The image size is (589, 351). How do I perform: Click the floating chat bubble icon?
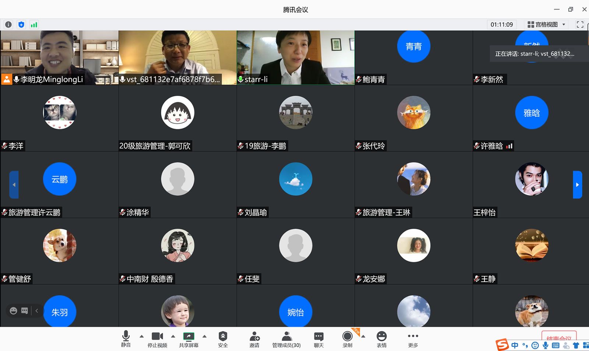click(25, 311)
